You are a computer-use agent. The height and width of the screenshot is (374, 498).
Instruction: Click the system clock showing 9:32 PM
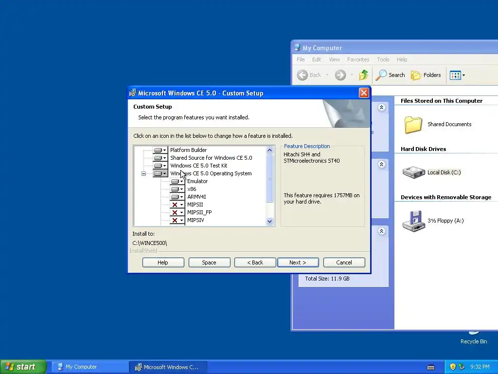coord(480,367)
